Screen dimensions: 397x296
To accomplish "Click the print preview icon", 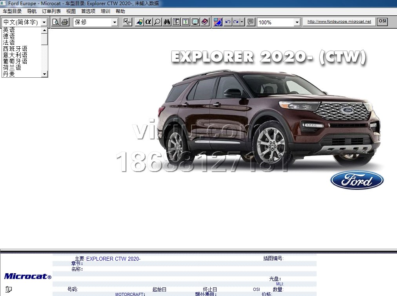I will pos(56,22).
